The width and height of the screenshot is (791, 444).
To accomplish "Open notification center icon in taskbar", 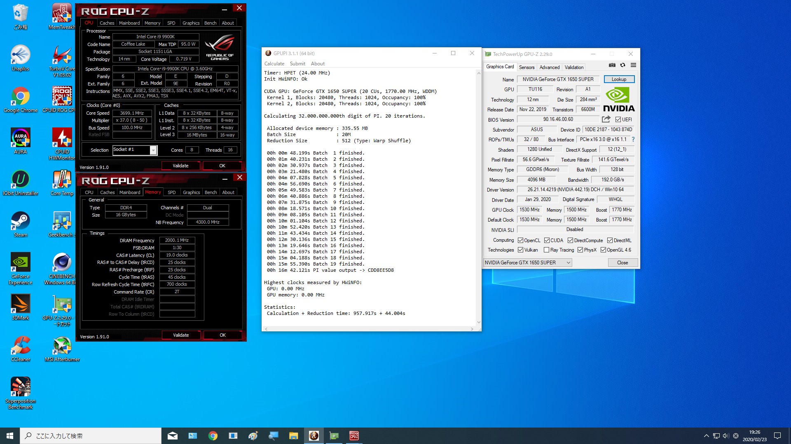I will pos(777,436).
